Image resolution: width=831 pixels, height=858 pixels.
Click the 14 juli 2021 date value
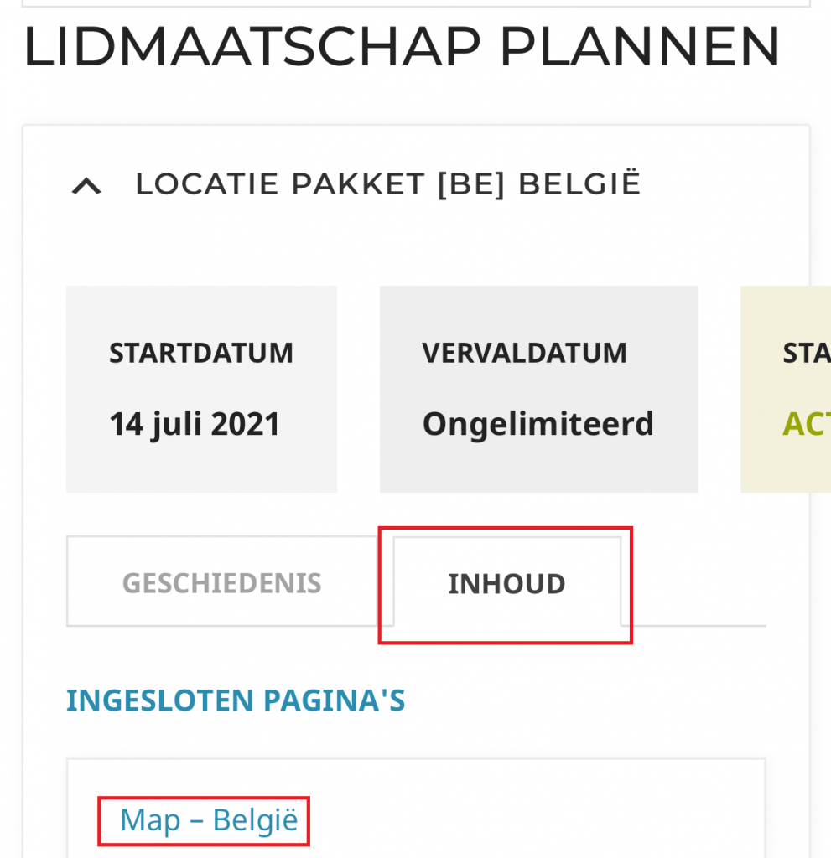click(x=195, y=425)
